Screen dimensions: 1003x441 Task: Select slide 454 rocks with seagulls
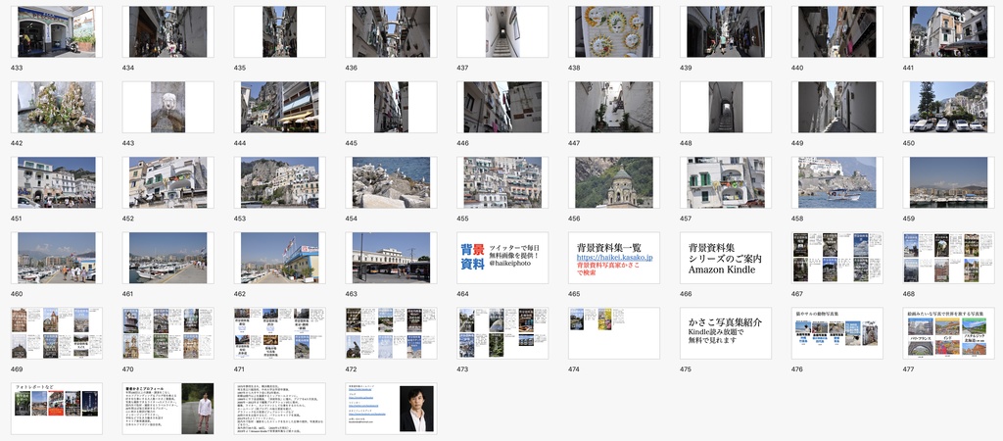pos(391,182)
